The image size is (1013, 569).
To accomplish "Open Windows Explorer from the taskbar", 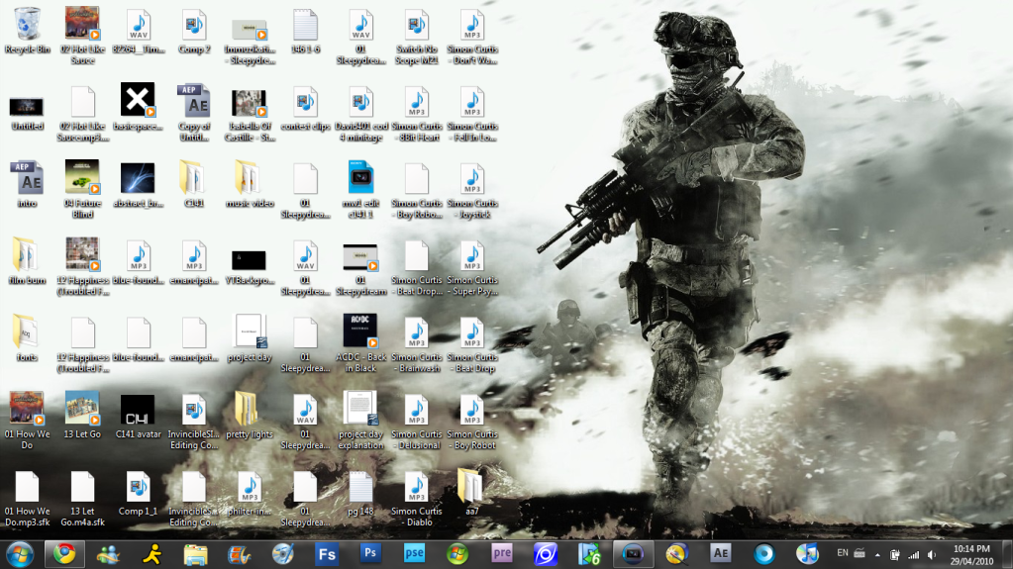I will (195, 553).
